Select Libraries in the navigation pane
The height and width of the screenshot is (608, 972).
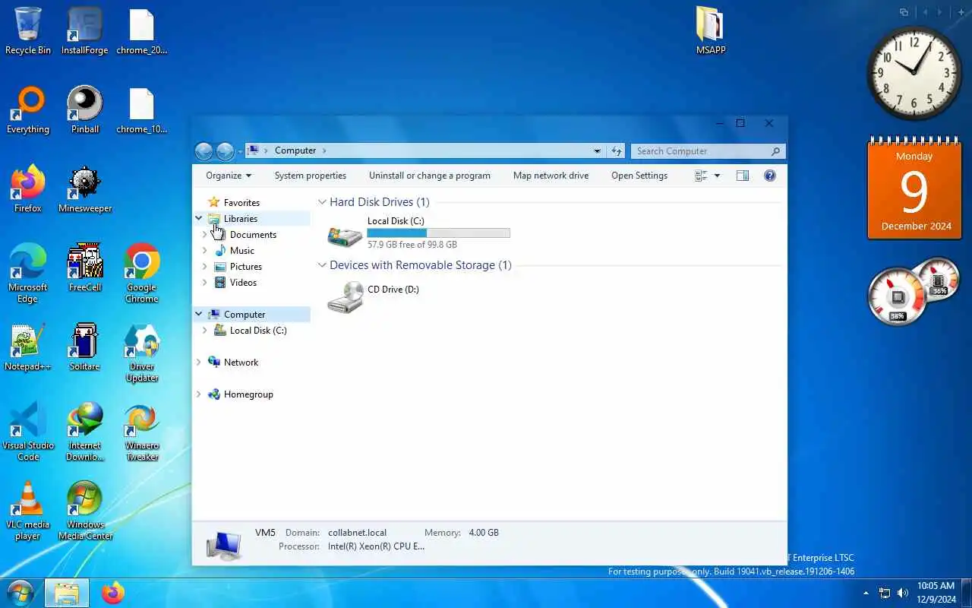[x=241, y=219]
